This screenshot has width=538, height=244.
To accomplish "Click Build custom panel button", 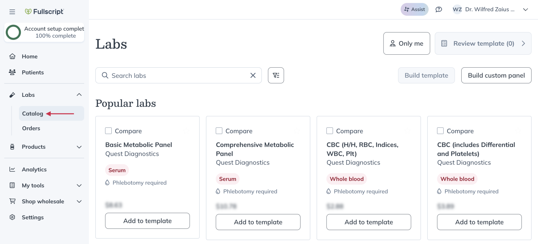I will pyautogui.click(x=496, y=76).
